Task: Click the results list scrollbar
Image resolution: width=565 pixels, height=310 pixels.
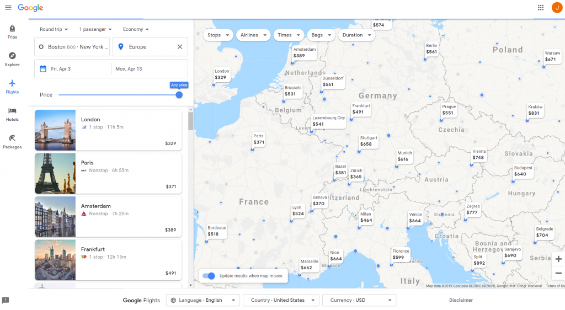Action: (190, 121)
